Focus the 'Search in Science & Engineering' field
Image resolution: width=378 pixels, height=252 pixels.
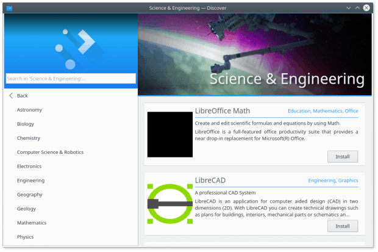click(x=71, y=79)
